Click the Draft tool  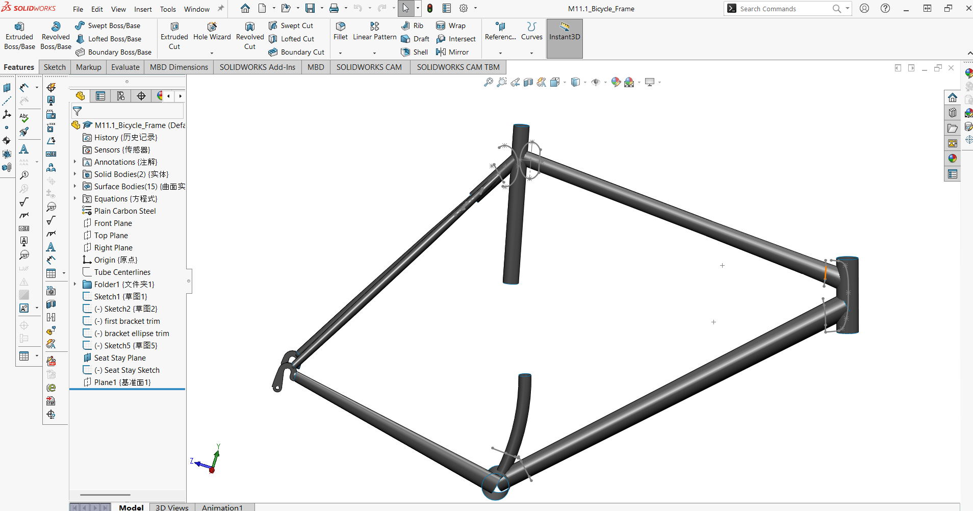point(415,39)
